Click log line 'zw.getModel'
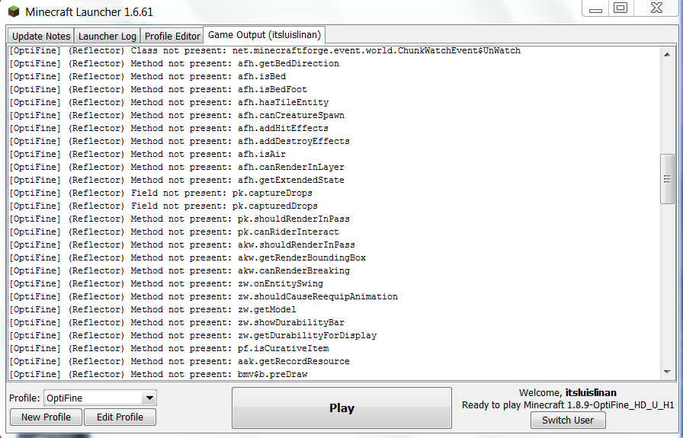This screenshot has height=438, width=683. pyautogui.click(x=153, y=309)
